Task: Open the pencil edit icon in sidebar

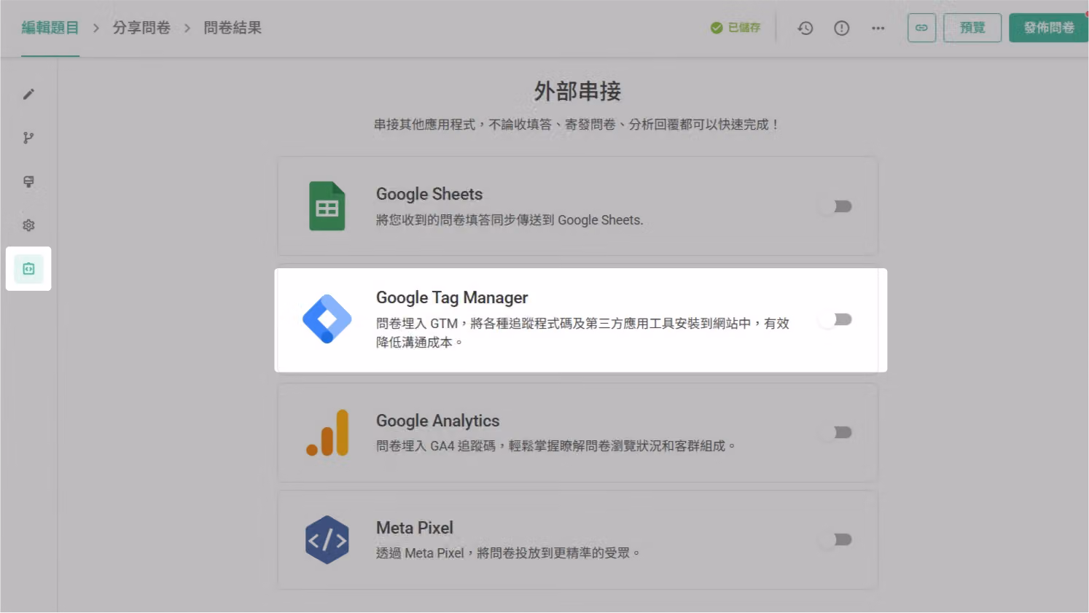Action: coord(28,94)
